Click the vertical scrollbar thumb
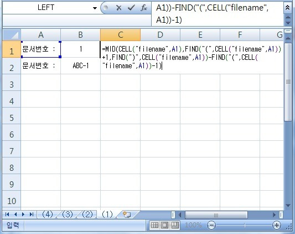The image size is (295, 234). [x=288, y=82]
